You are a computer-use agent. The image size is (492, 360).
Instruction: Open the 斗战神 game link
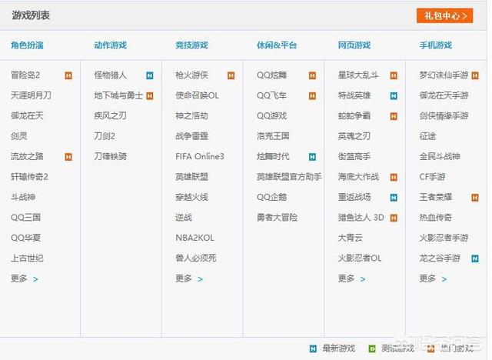click(23, 197)
